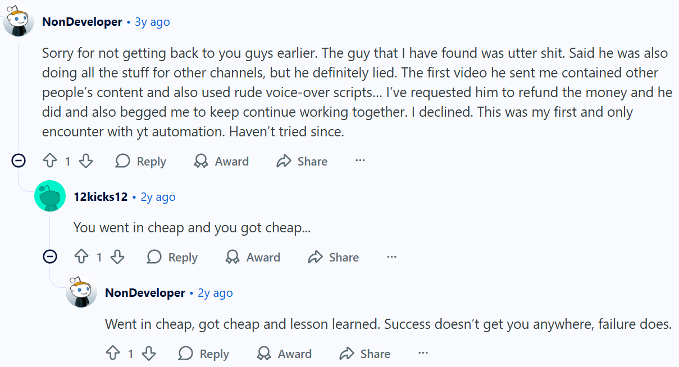Upvote the 'lesson learned' reply
This screenshot has width=679, height=367.
click(x=113, y=354)
